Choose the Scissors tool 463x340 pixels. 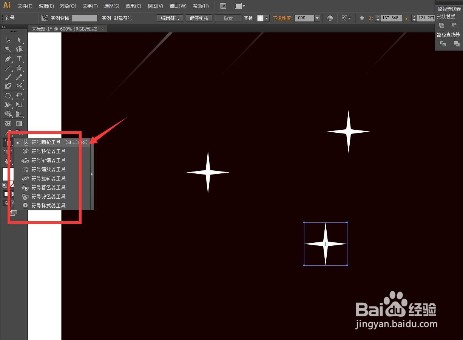click(x=19, y=86)
